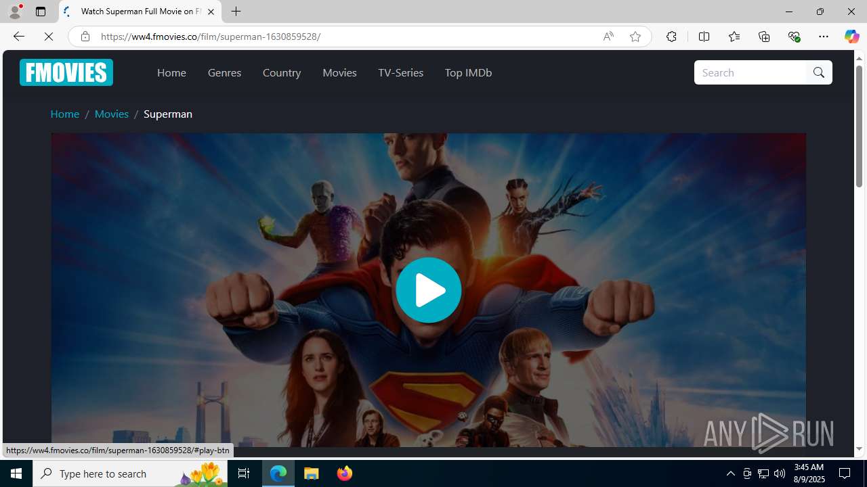867x487 pixels.
Task: Go to the Movies menu item
Action: (339, 72)
